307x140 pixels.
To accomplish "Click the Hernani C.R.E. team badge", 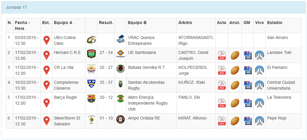I will point(91,54).
